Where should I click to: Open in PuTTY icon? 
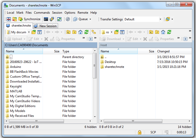point(52,19)
